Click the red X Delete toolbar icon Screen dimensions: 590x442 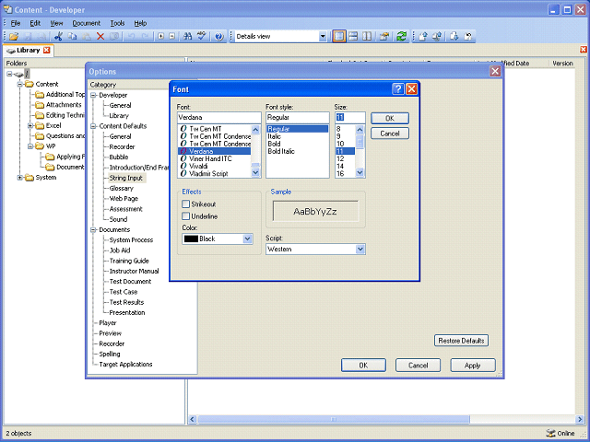pyautogui.click(x=100, y=36)
